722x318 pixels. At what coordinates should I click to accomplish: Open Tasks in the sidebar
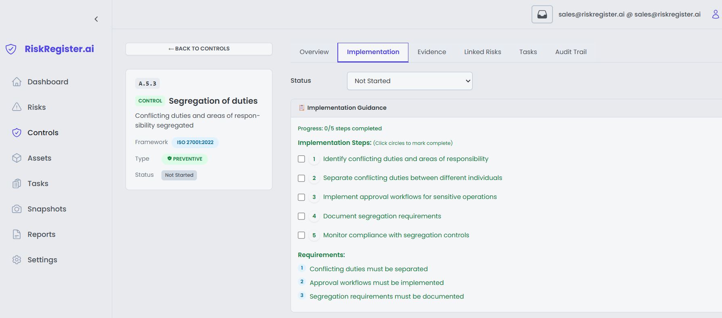38,184
